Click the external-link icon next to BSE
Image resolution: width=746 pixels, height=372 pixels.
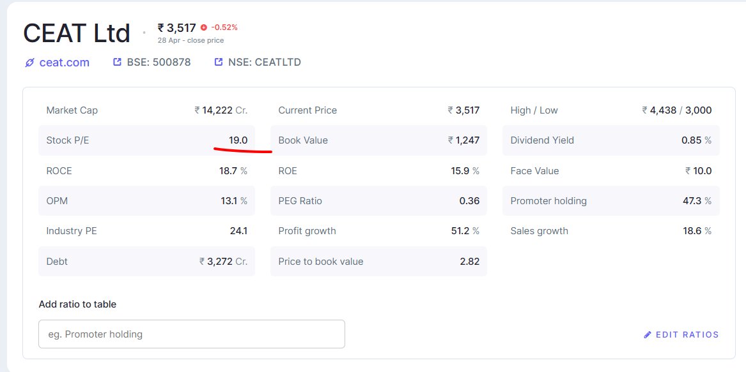(x=117, y=62)
